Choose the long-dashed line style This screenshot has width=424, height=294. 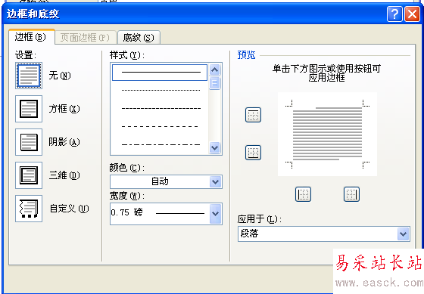tap(160, 126)
